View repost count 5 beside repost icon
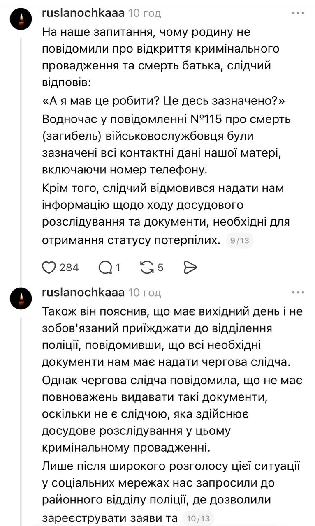Viewport: 315px width, 526px height. (x=160, y=268)
